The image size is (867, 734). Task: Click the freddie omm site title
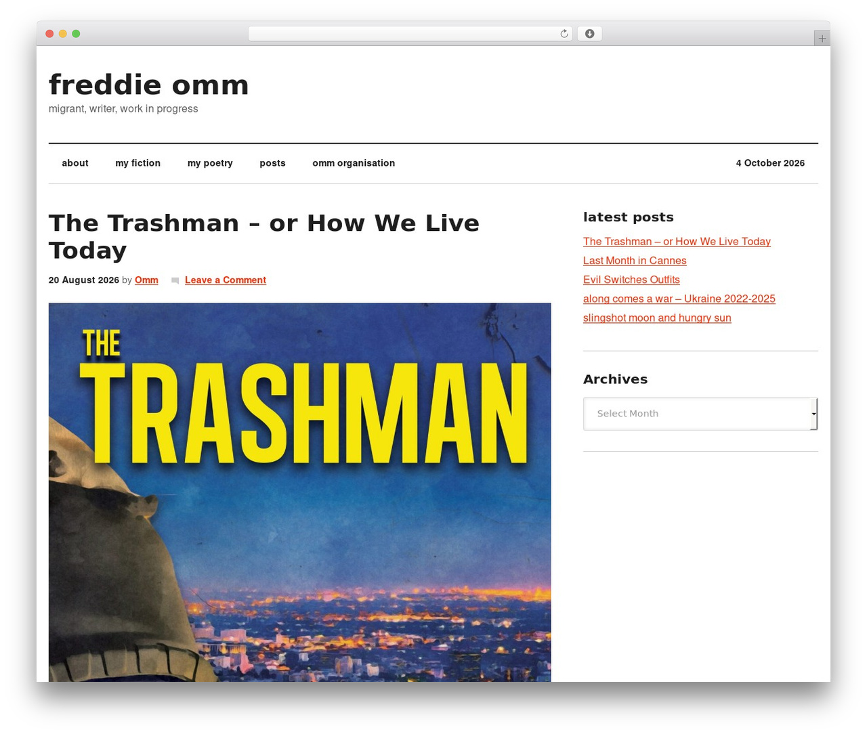149,85
